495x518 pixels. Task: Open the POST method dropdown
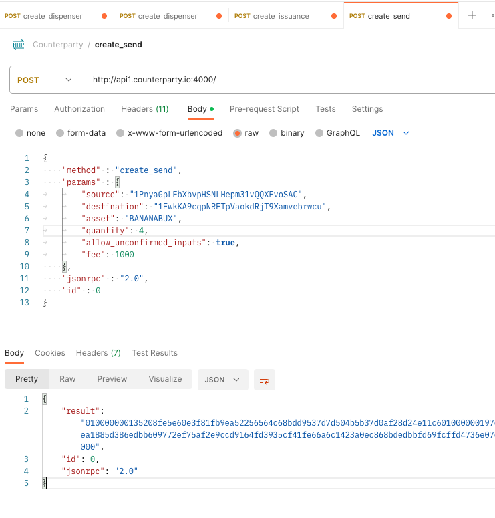point(45,80)
